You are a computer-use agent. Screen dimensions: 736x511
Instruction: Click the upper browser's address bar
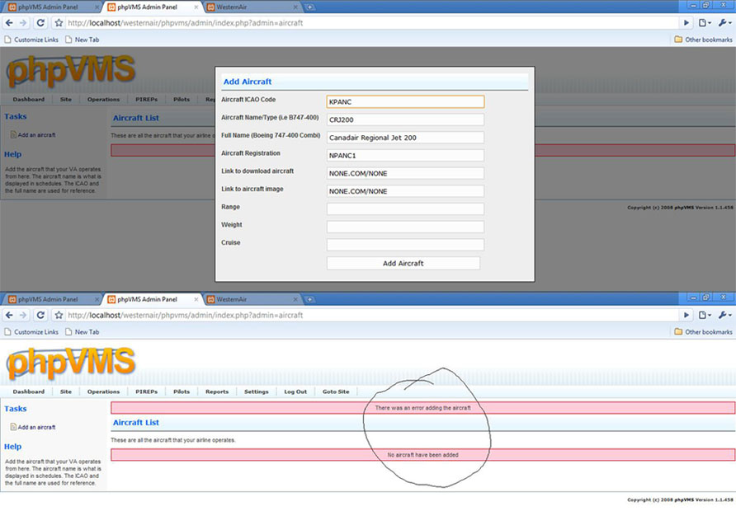(372, 22)
